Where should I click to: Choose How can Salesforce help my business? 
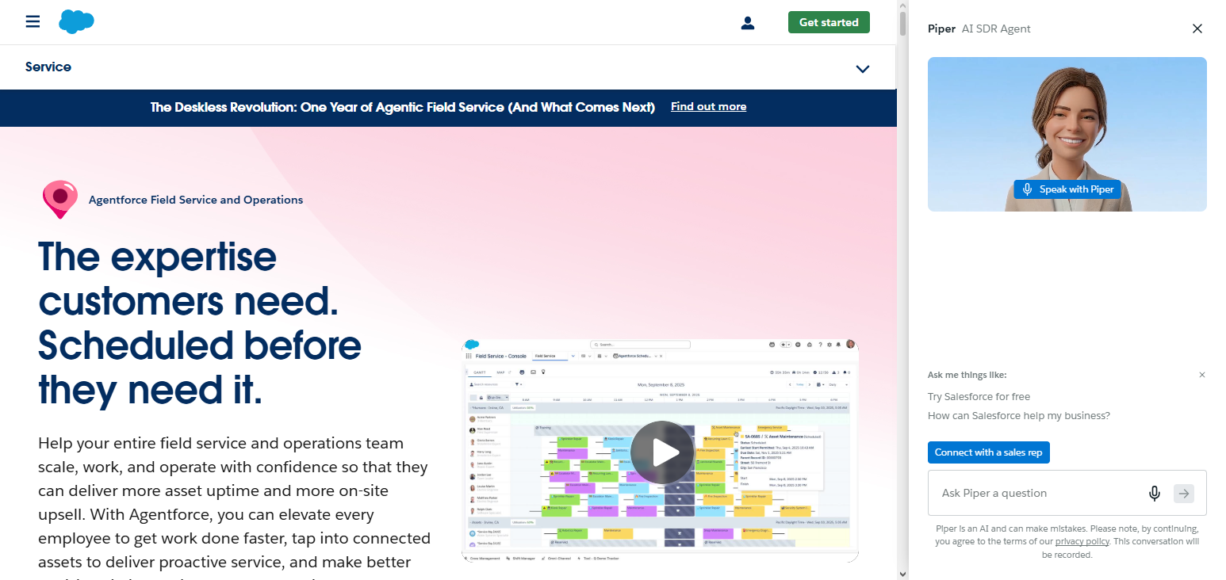(x=1018, y=415)
